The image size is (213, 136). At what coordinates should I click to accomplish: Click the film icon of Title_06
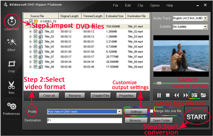(x=40, y=52)
